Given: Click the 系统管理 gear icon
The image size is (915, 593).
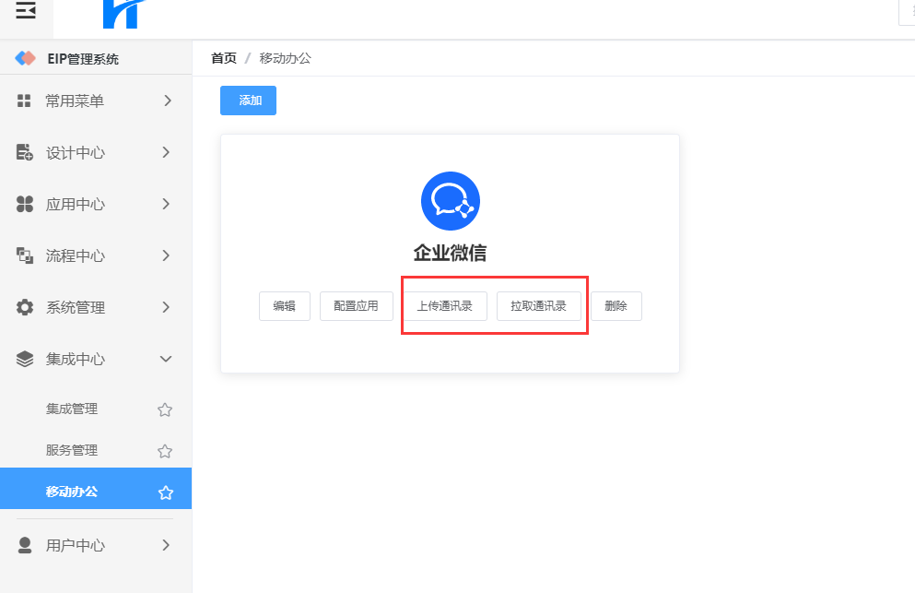Looking at the screenshot, I should point(25,307).
